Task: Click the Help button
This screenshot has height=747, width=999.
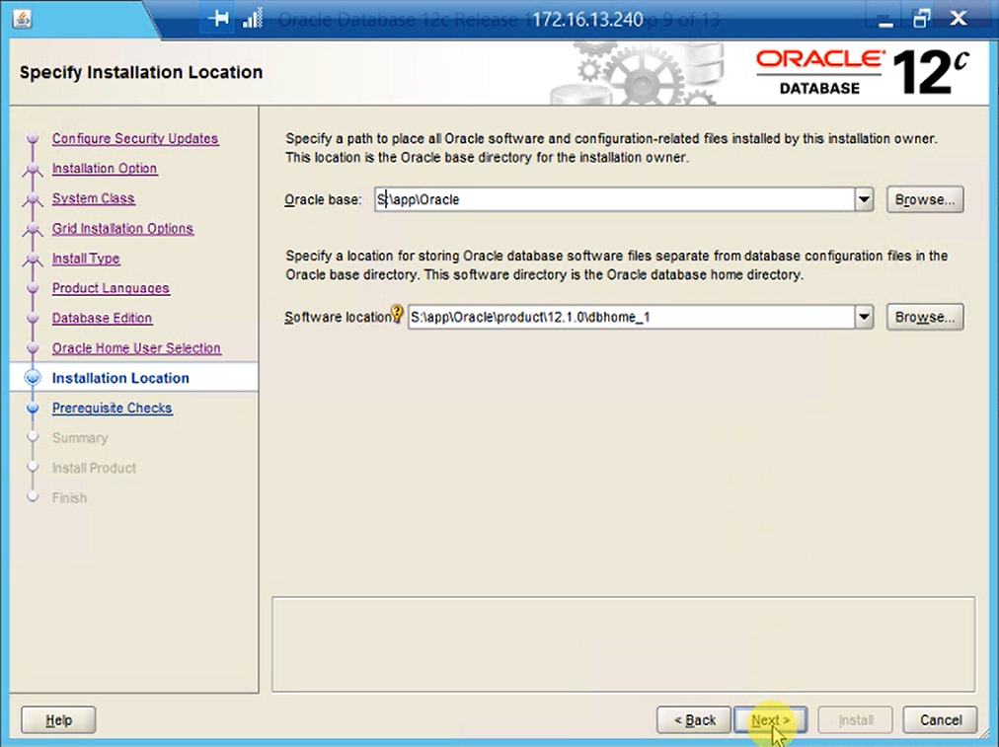Action: point(58,719)
